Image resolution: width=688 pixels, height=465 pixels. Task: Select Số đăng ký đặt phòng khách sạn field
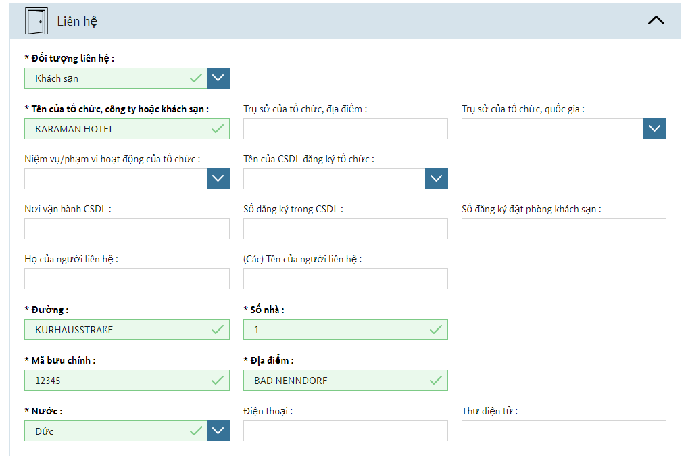(564, 229)
